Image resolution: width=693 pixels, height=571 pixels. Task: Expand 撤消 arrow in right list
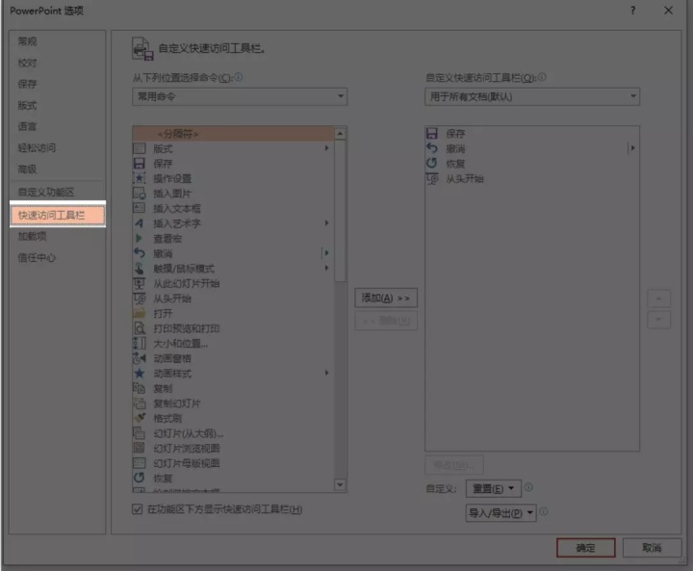pyautogui.click(x=632, y=148)
